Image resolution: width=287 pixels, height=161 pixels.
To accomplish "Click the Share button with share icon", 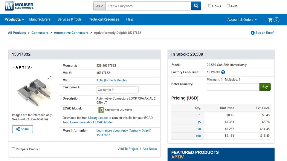I will click(x=22, y=129).
